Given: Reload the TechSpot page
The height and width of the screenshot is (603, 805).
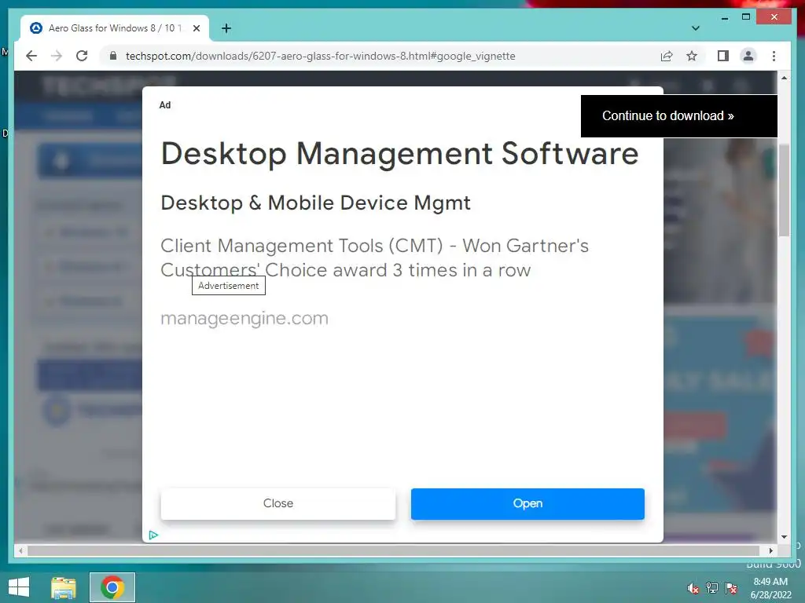Looking at the screenshot, I should click(82, 56).
